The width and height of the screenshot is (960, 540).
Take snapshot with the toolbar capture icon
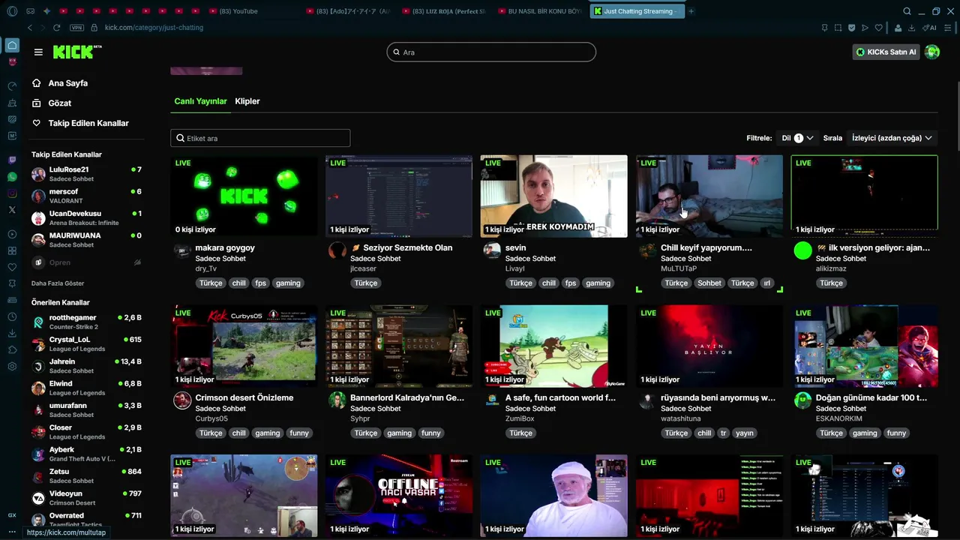(x=838, y=28)
